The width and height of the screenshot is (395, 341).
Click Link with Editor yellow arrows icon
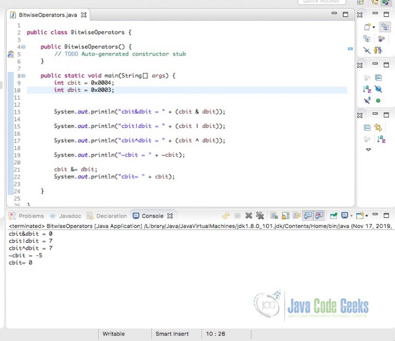pyautogui.click(x=378, y=127)
